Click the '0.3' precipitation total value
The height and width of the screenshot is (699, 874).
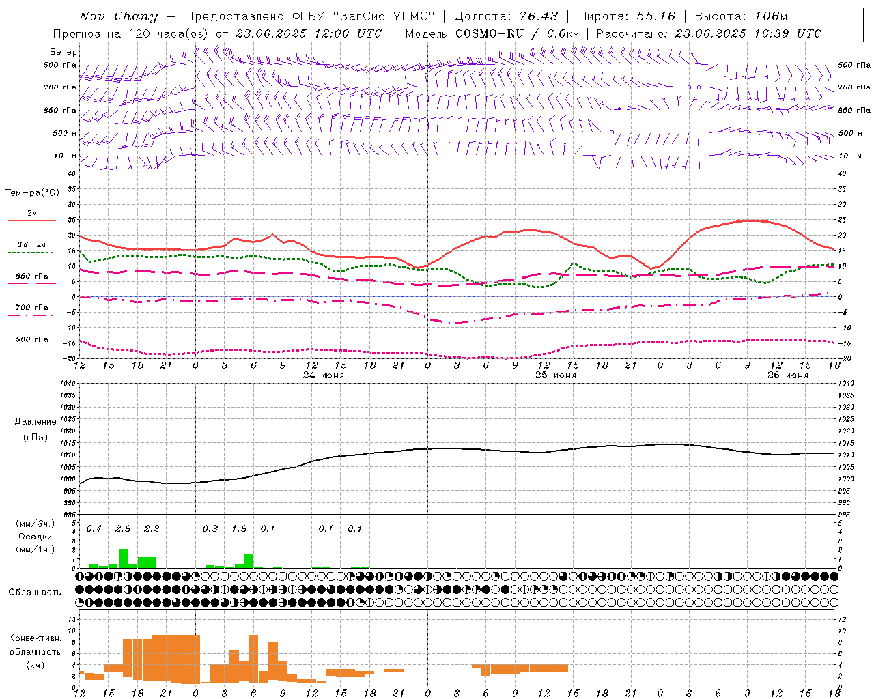coord(210,528)
